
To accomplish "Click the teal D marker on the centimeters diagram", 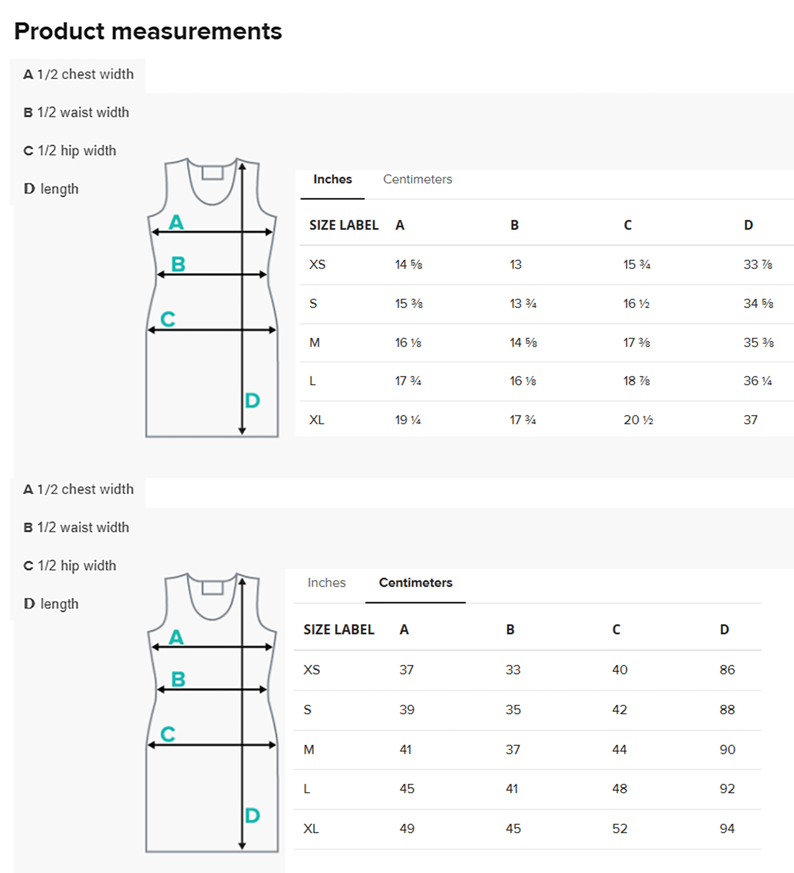I will click(x=252, y=815).
